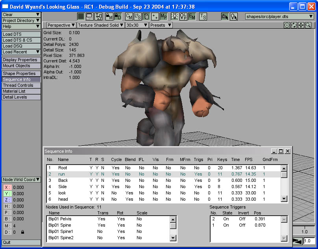318x249 pixels.
Task: Toggle the light bulb lighting icon
Action: coord(174,16)
